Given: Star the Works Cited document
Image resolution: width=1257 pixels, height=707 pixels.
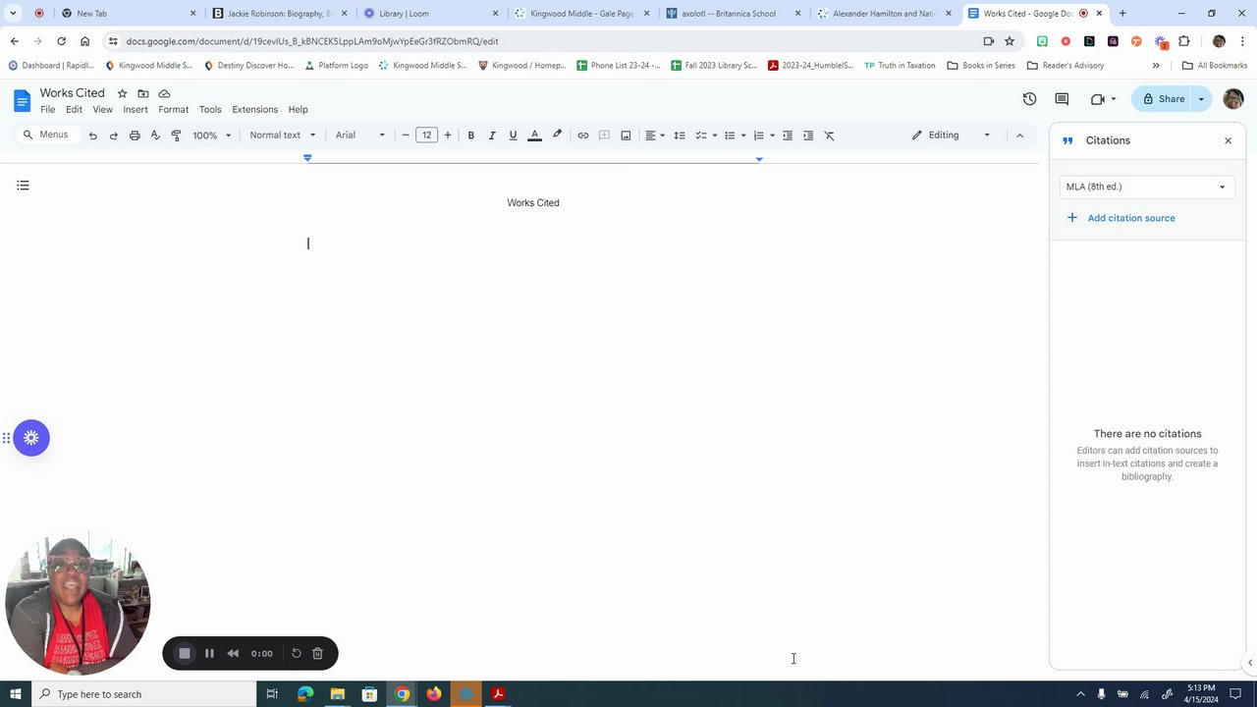Looking at the screenshot, I should tap(122, 93).
